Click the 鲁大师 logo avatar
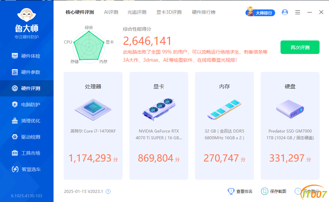This screenshot has width=329, height=202. click(27, 15)
